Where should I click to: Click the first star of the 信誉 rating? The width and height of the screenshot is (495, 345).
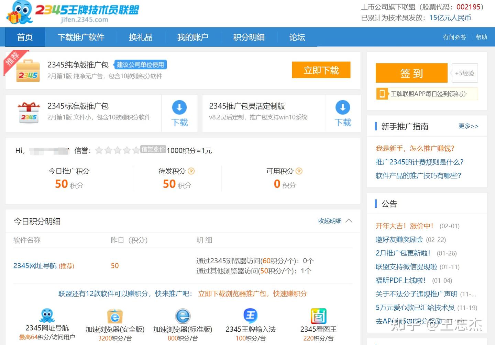(x=99, y=150)
